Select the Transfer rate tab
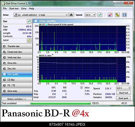This screenshot has height=127, width=135. 17,46
